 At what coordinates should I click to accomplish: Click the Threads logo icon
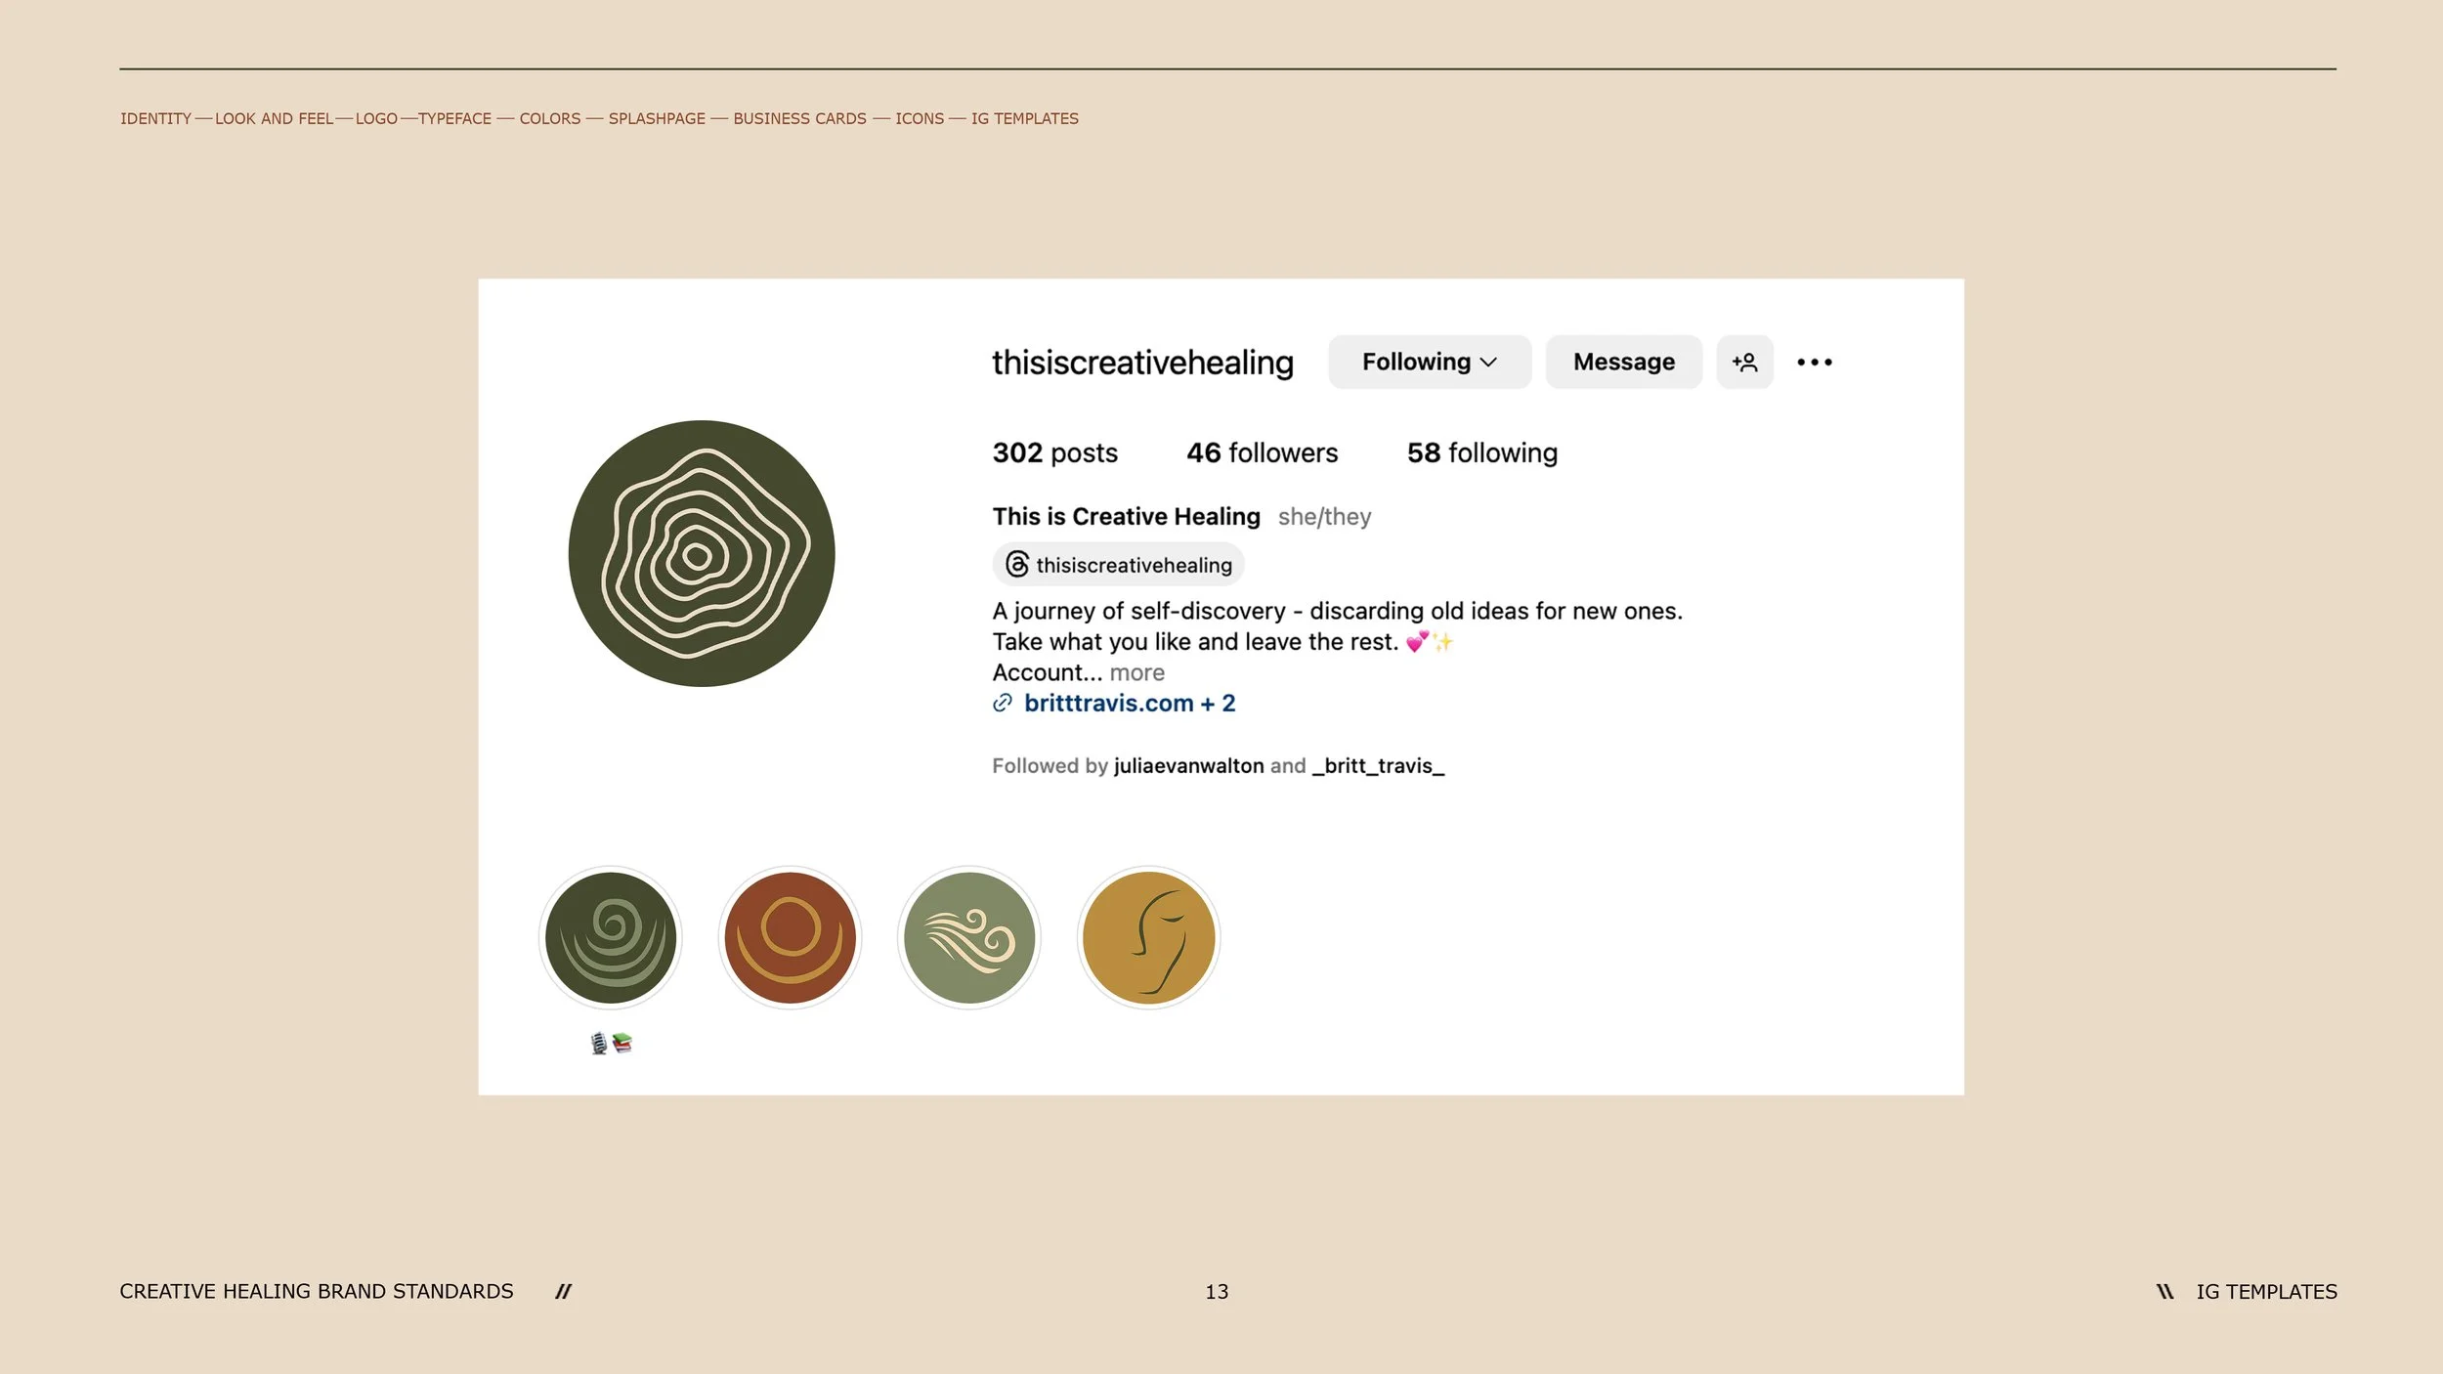[1017, 564]
